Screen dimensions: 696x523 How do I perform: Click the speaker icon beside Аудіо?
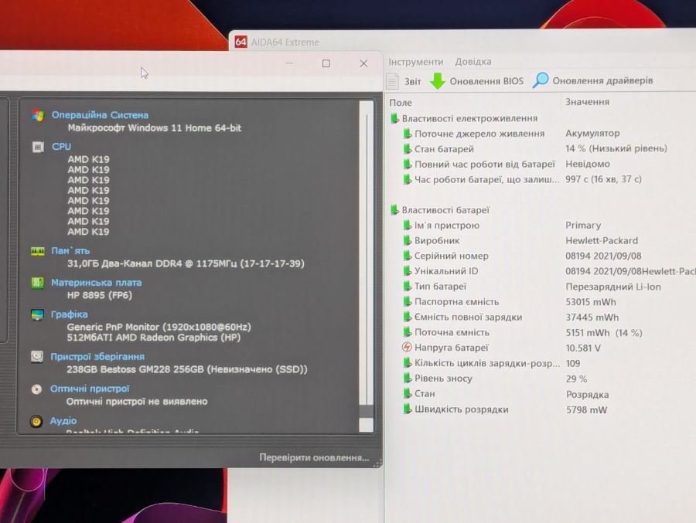[x=36, y=421]
